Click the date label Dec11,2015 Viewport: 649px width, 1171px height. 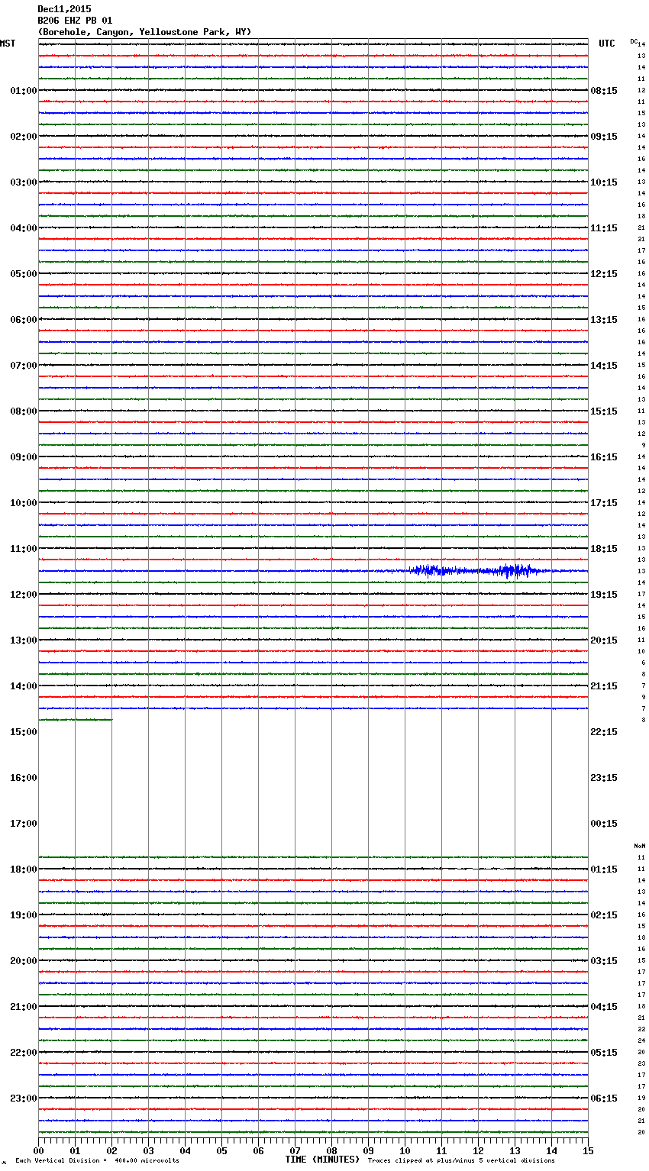pos(64,9)
